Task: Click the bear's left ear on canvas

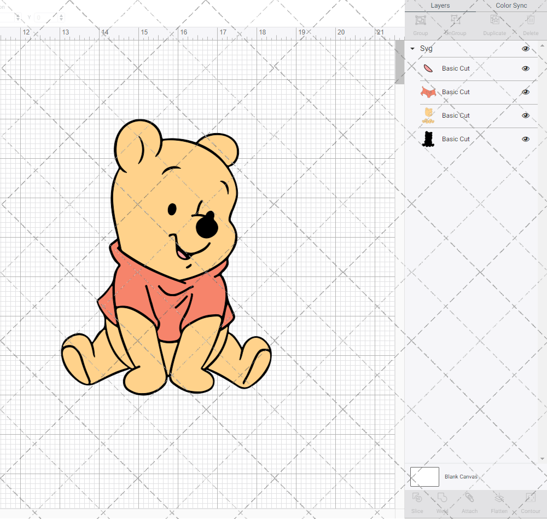Action: click(x=137, y=145)
